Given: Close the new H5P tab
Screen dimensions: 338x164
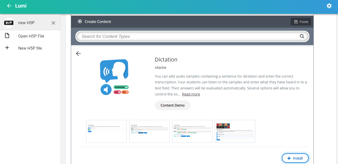Looking at the screenshot, I should coord(53,23).
